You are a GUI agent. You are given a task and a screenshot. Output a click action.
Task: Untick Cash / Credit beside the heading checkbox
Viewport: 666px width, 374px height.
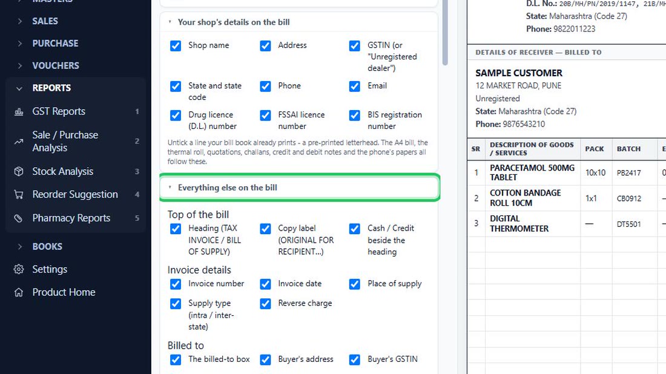(x=355, y=229)
